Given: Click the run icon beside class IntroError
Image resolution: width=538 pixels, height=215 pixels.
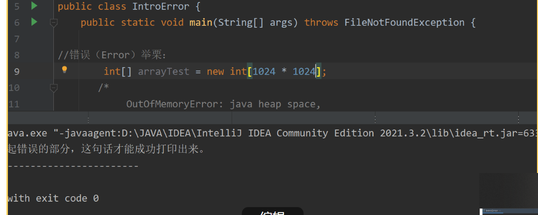Looking at the screenshot, I should [x=34, y=6].
